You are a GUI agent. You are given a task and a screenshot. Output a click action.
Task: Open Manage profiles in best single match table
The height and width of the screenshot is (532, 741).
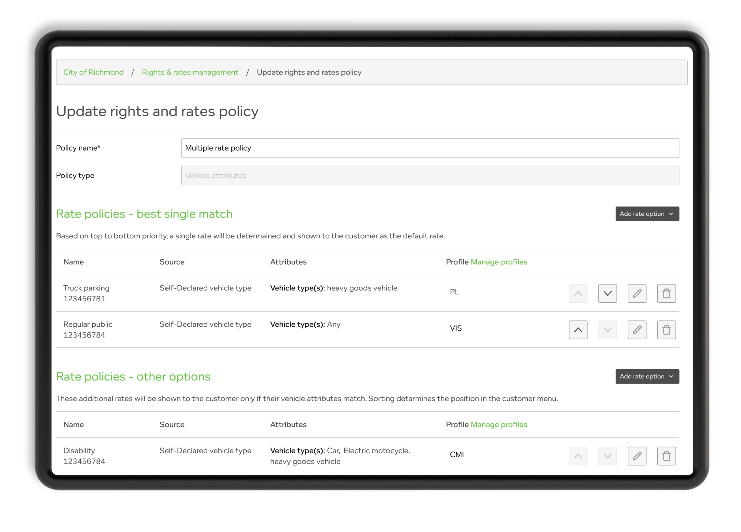pos(499,262)
